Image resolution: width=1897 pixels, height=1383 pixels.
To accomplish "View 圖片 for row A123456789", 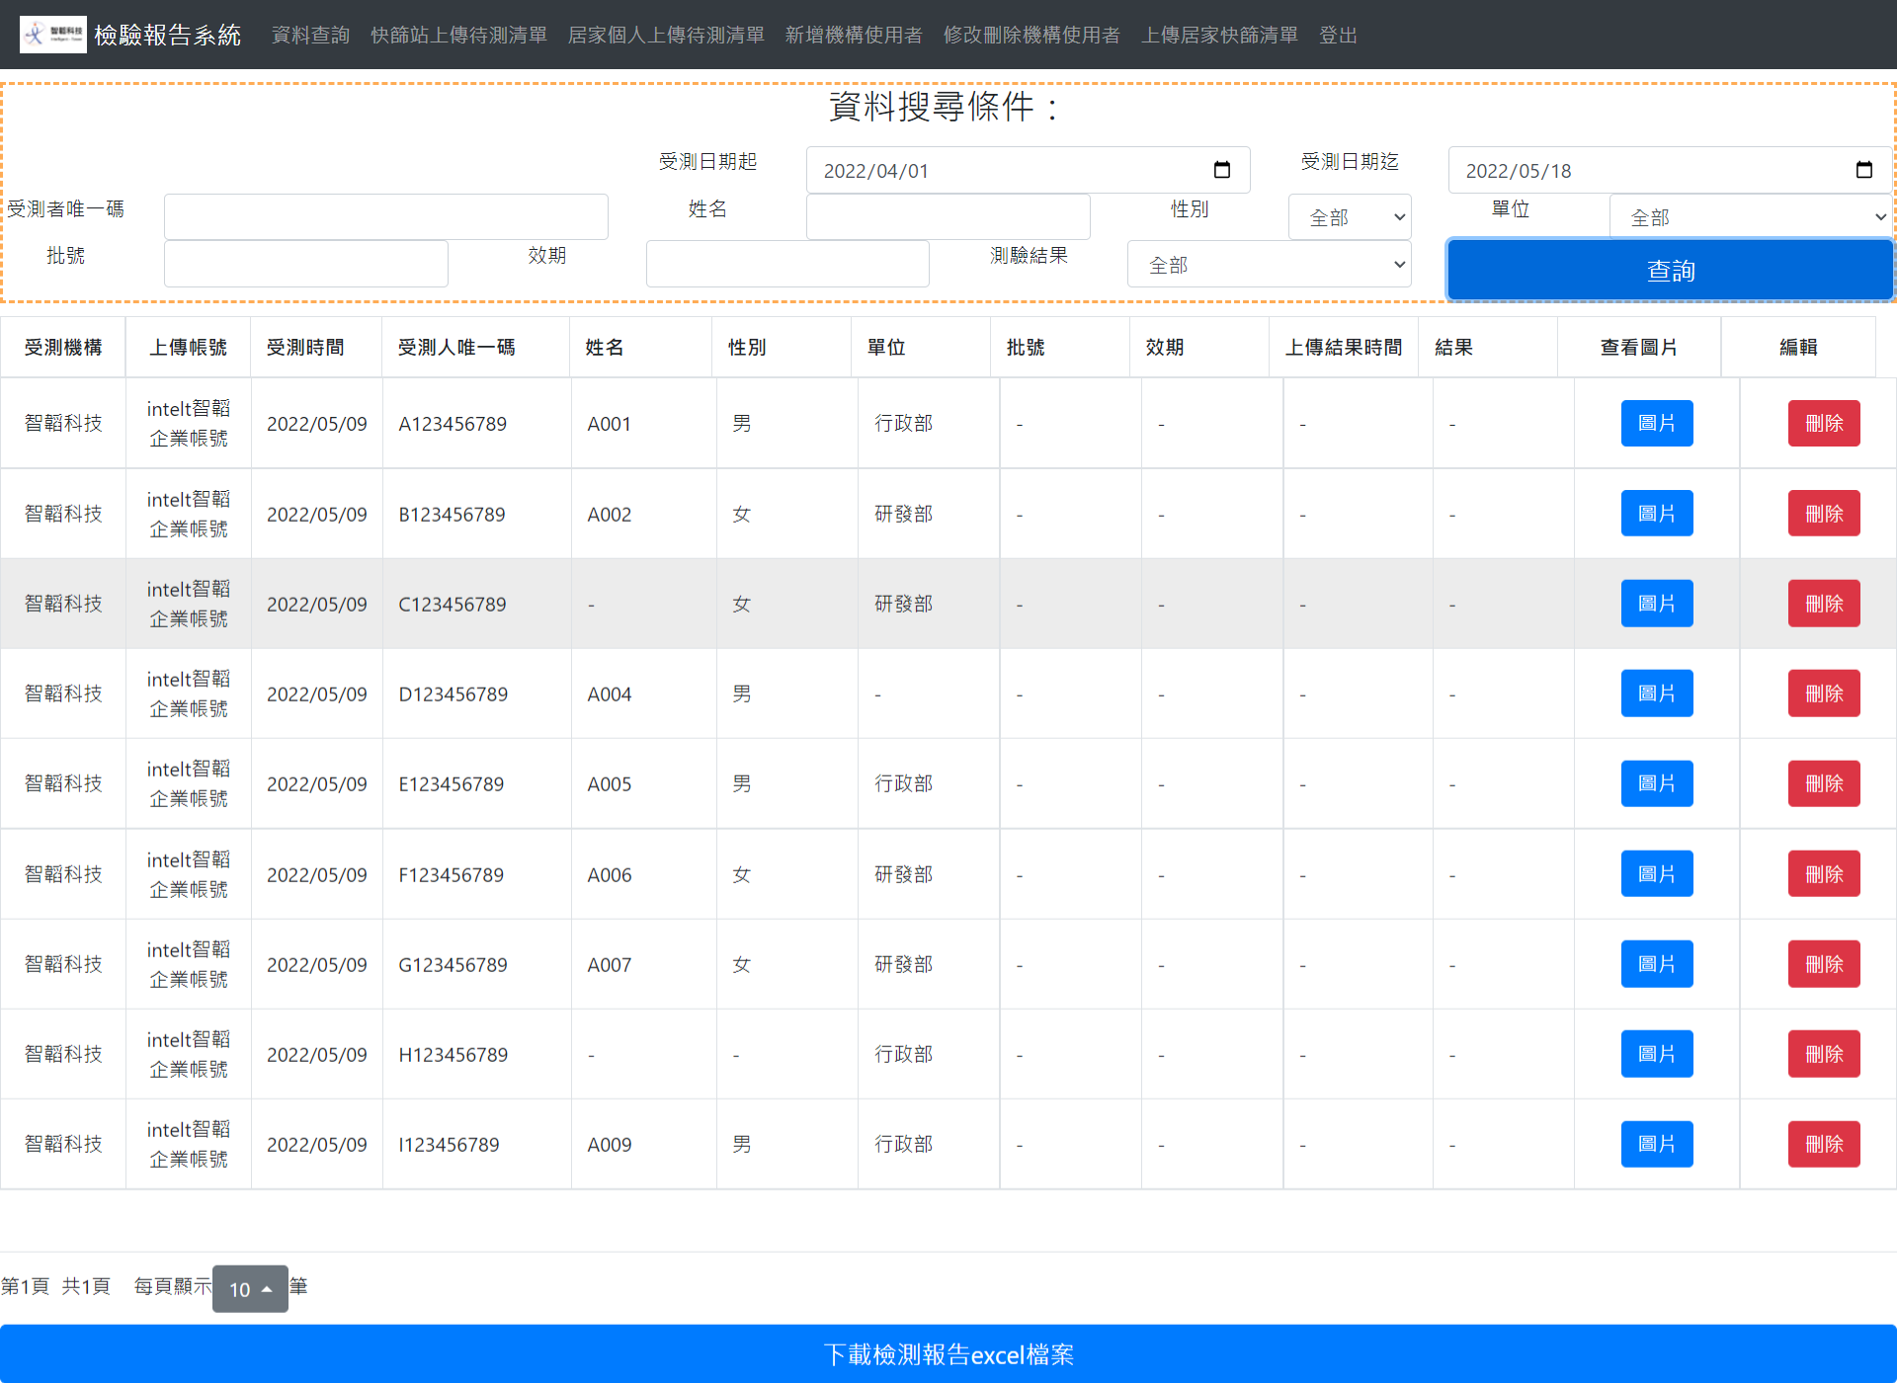I will [x=1657, y=423].
